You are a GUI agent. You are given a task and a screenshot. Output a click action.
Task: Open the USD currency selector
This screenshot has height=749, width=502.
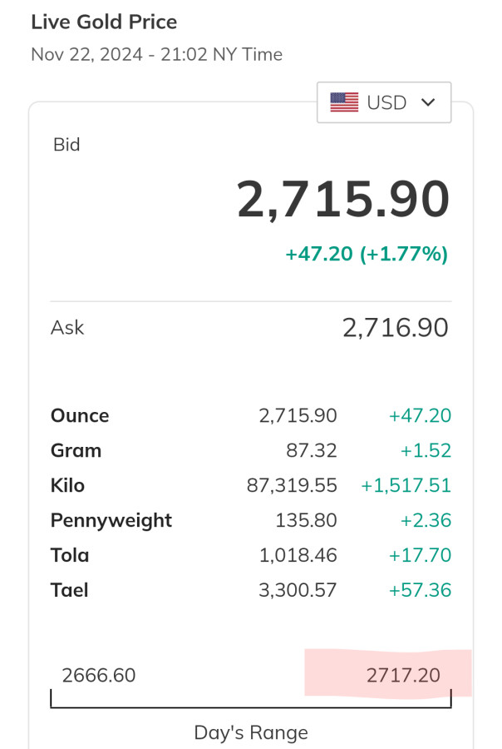[385, 102]
